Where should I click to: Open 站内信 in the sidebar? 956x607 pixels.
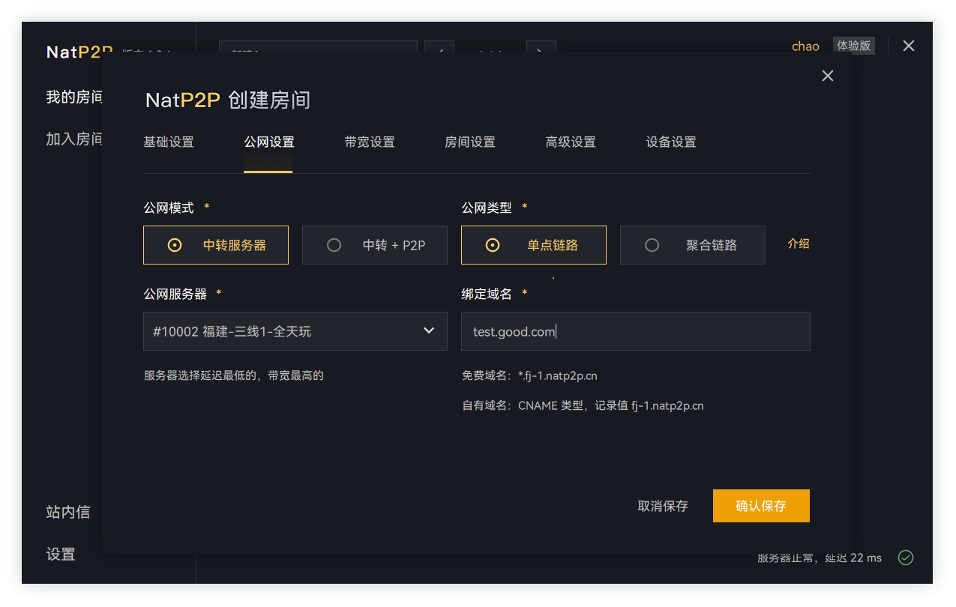[68, 512]
